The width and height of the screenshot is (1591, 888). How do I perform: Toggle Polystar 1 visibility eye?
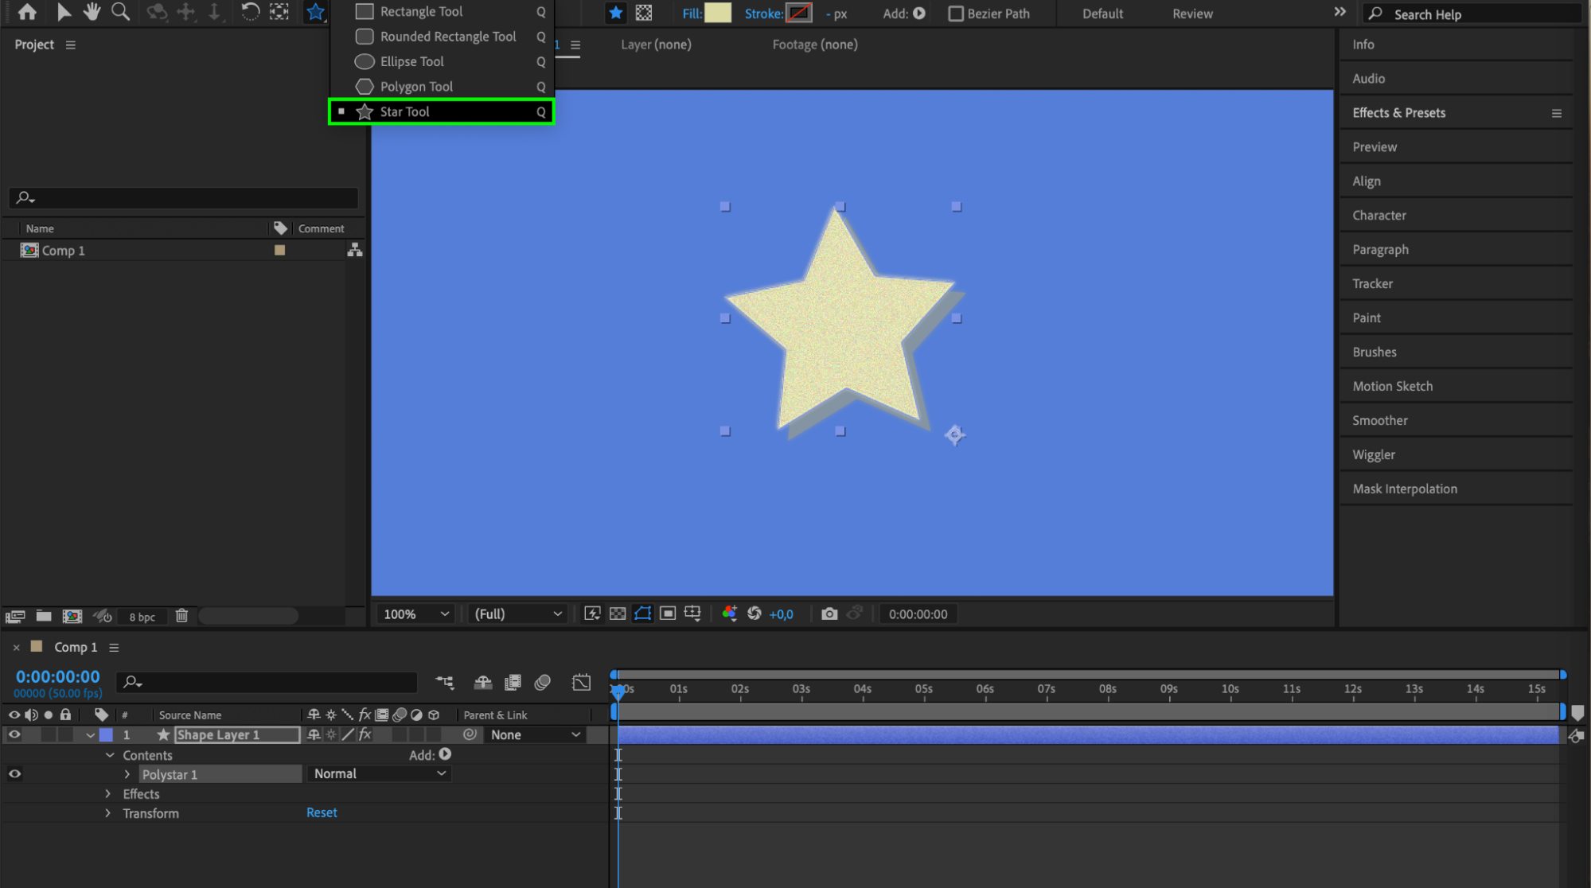point(14,773)
